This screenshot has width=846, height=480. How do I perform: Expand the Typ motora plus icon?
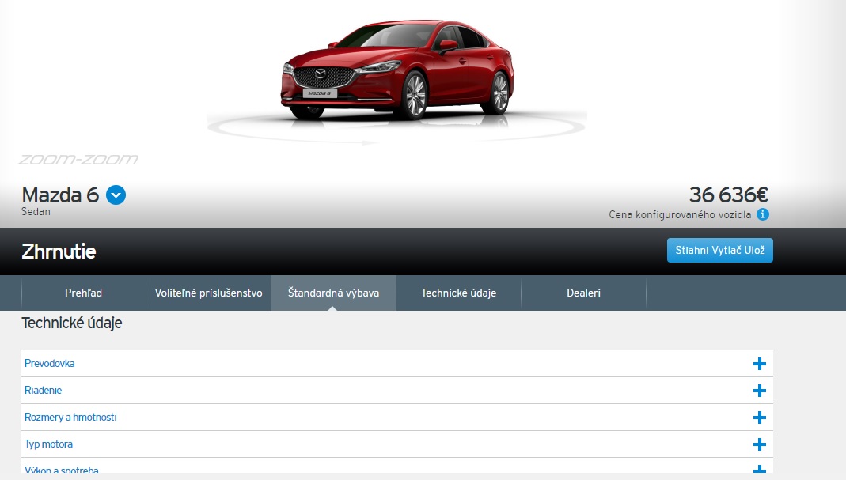(x=760, y=445)
